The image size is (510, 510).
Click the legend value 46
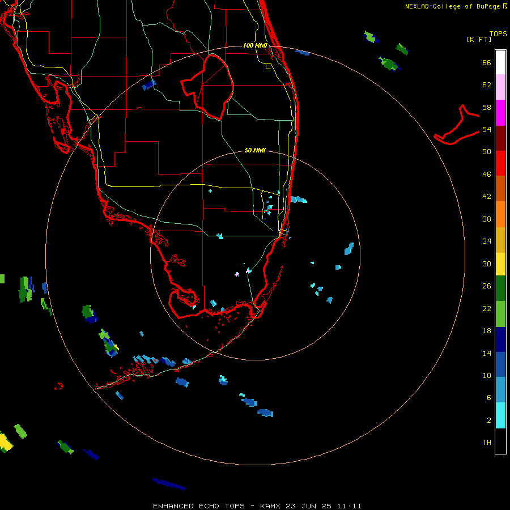point(487,175)
